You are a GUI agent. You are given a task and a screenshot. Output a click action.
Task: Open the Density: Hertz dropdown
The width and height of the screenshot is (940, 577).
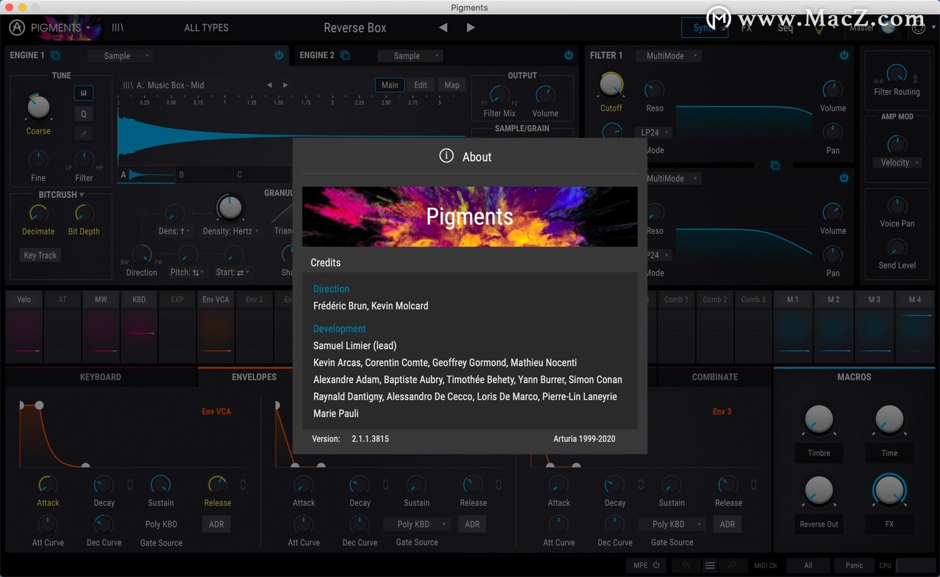(x=230, y=231)
